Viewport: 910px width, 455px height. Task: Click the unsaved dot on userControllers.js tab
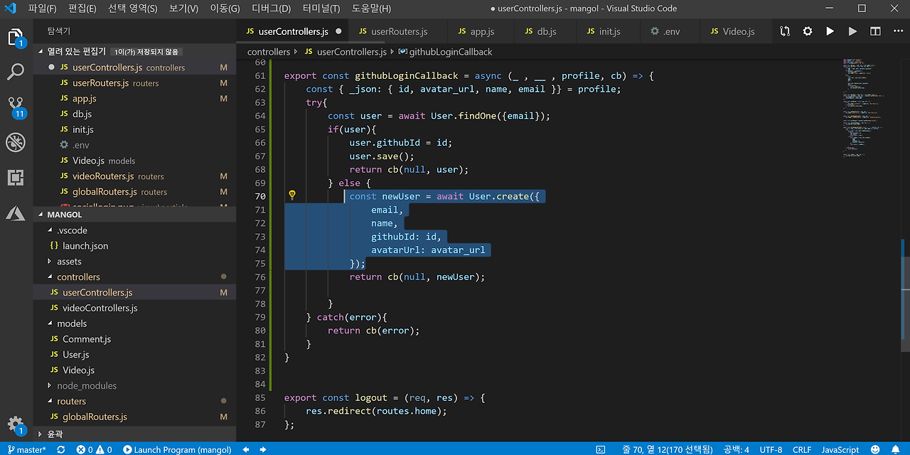click(338, 31)
